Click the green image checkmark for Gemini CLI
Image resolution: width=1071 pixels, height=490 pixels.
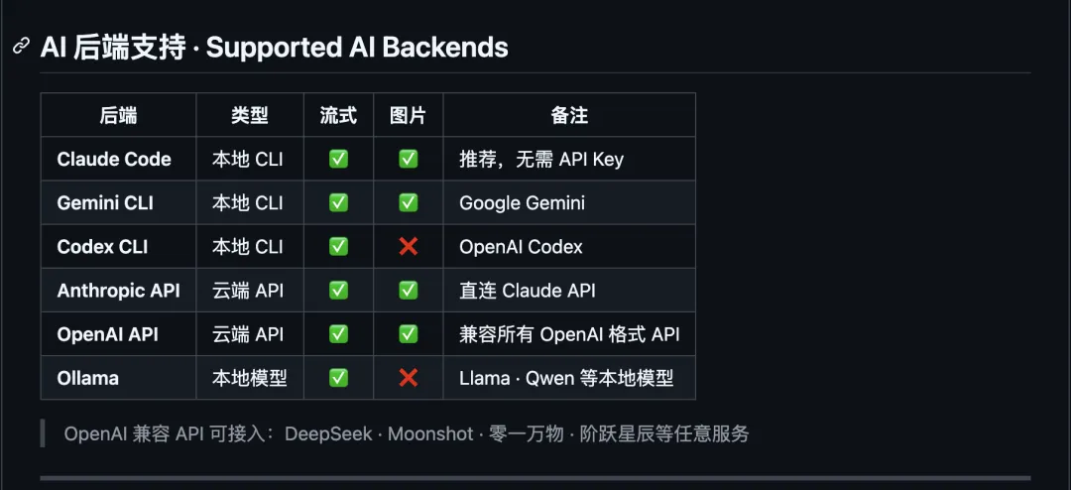point(409,203)
